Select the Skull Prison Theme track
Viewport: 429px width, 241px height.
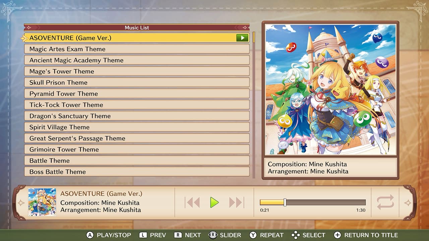coord(134,82)
